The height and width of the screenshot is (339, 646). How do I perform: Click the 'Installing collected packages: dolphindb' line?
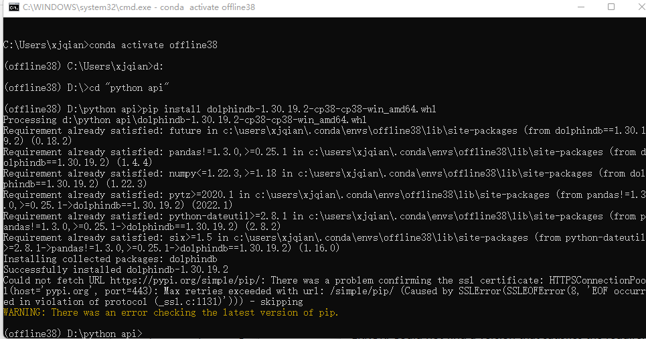pyautogui.click(x=110, y=259)
